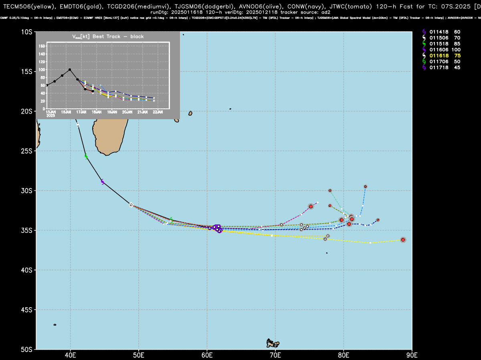Click the white cyclone symbol beside 011506
The image size is (481, 360).
[424, 37]
